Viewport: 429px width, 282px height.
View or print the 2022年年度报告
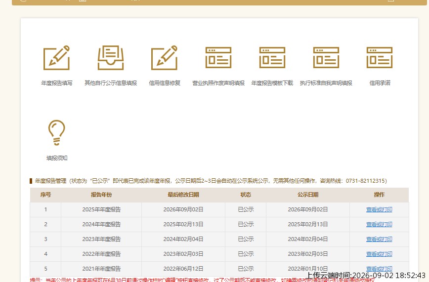click(x=379, y=254)
